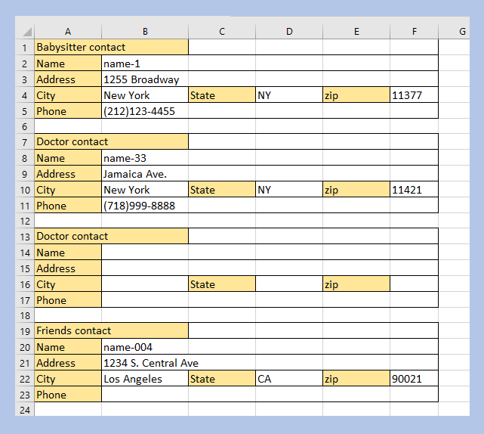
Task: Click the 'Babysitter contact' cell
Action: 112,48
